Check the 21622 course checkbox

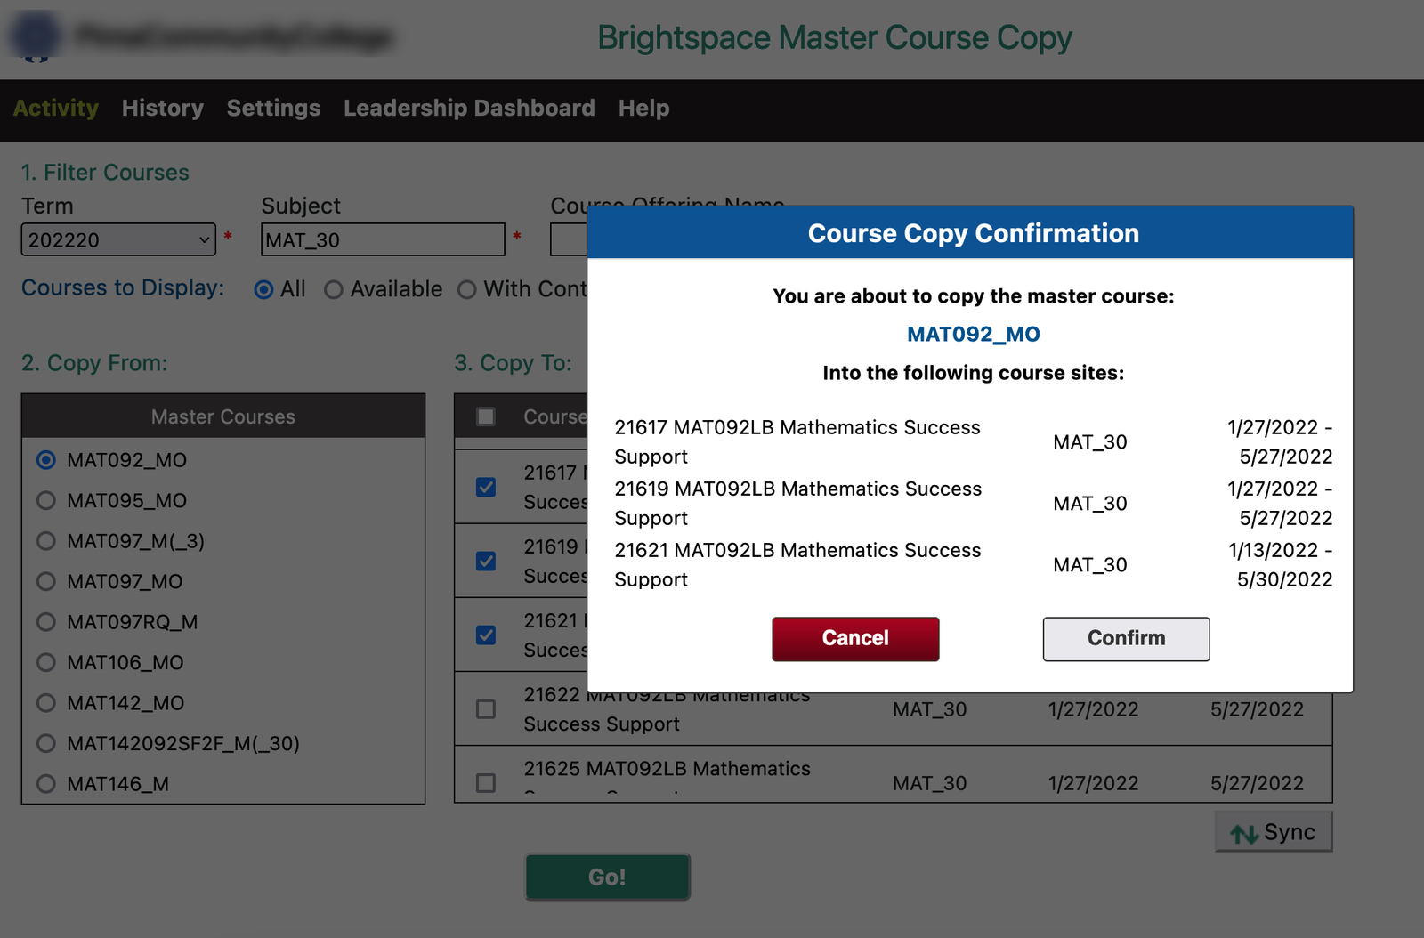(x=486, y=709)
